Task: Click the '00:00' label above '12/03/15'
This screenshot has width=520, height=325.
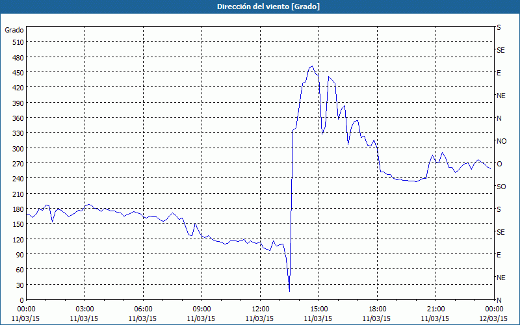Action: (x=494, y=309)
